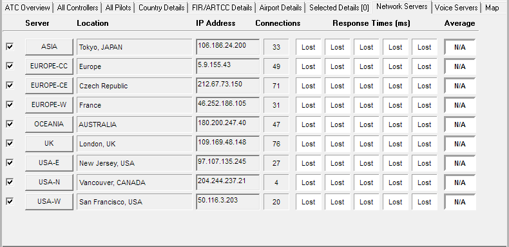The image size is (509, 247).
Task: Select the FIR/ARTCC Details tab
Action: click(222, 8)
